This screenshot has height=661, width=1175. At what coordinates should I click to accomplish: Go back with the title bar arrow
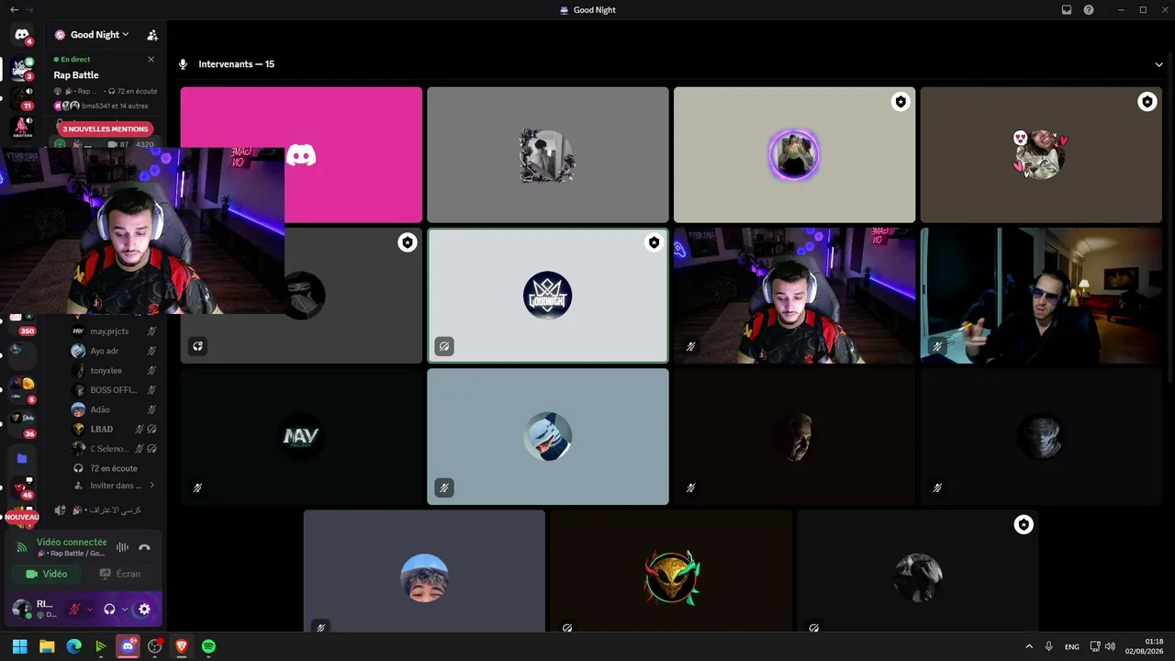point(14,9)
